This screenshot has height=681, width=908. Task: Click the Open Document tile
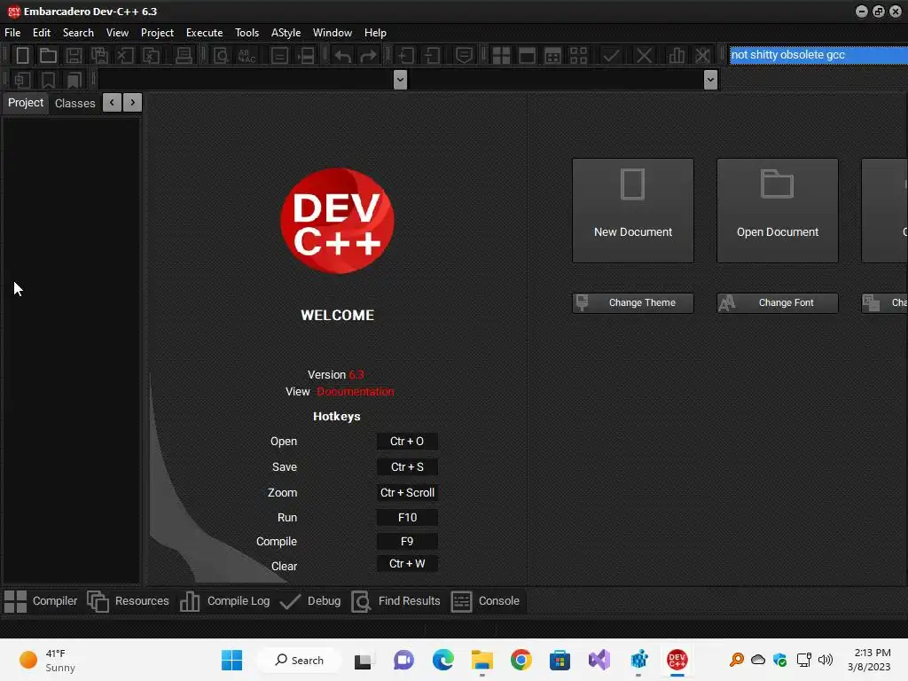(777, 211)
